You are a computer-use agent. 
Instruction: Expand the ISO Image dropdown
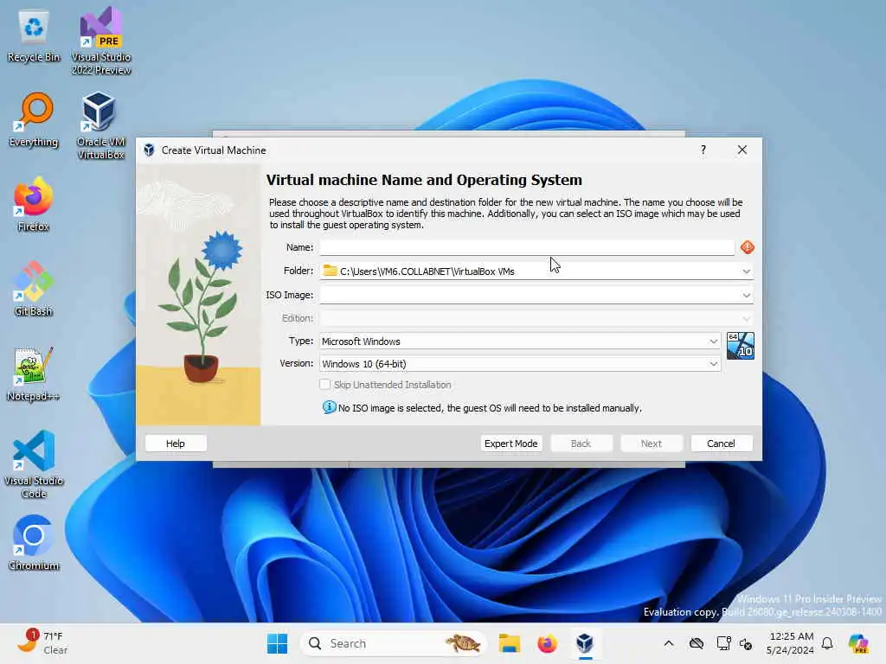click(746, 296)
